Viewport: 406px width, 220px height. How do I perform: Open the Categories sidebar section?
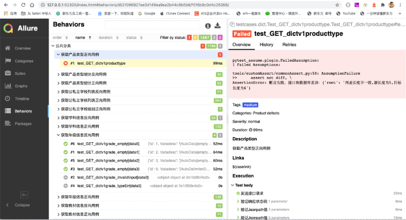(x=24, y=61)
